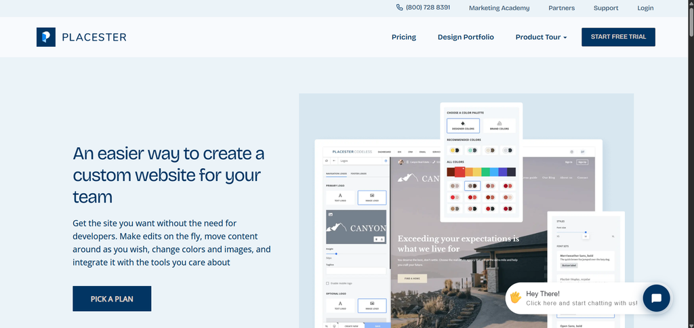Select the first yellow recommended color pair
This screenshot has width=694, height=328.
pyautogui.click(x=455, y=150)
